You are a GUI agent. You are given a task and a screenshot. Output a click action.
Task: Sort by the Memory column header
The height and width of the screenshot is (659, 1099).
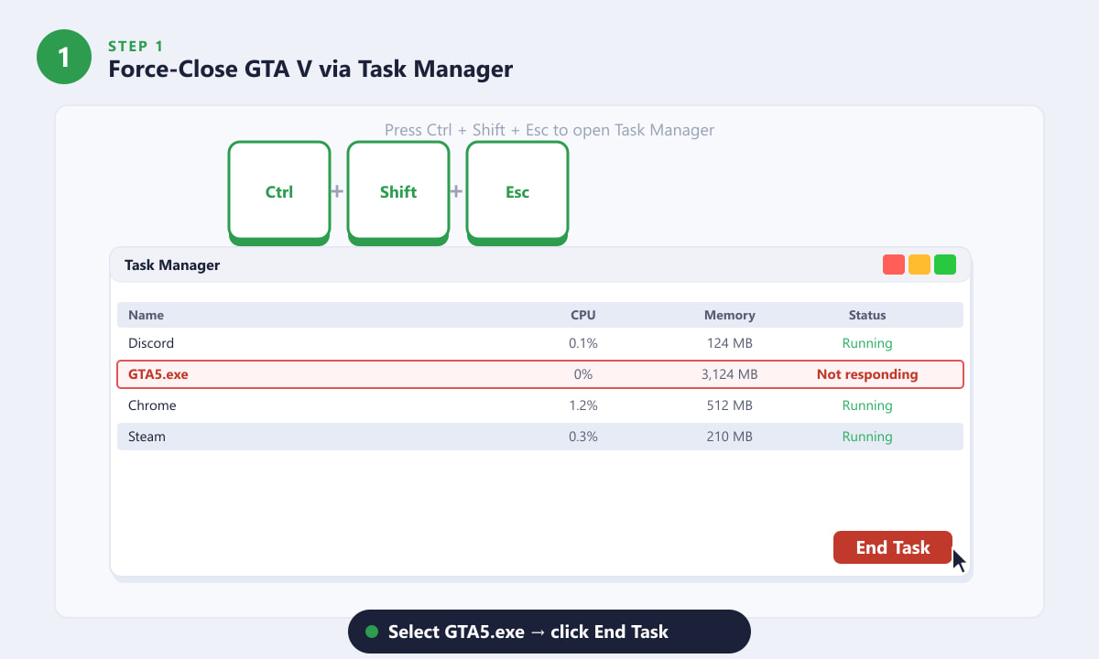730,315
